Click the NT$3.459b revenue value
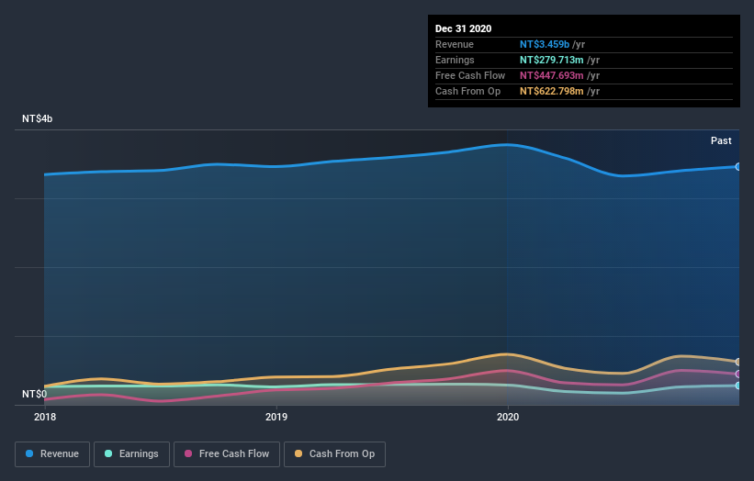This screenshot has width=754, height=481. (545, 44)
